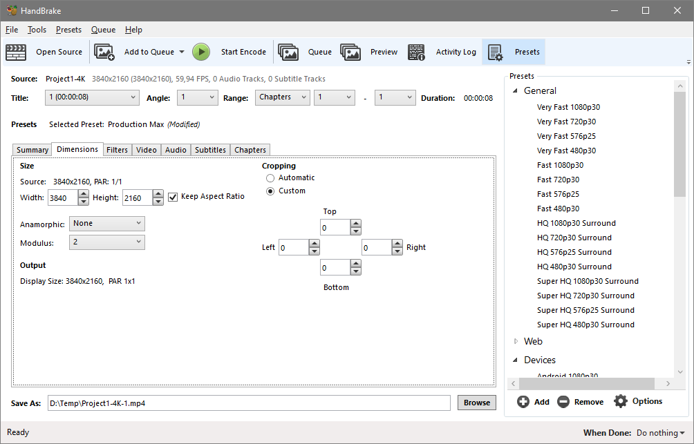Open the Title dropdown

point(92,97)
